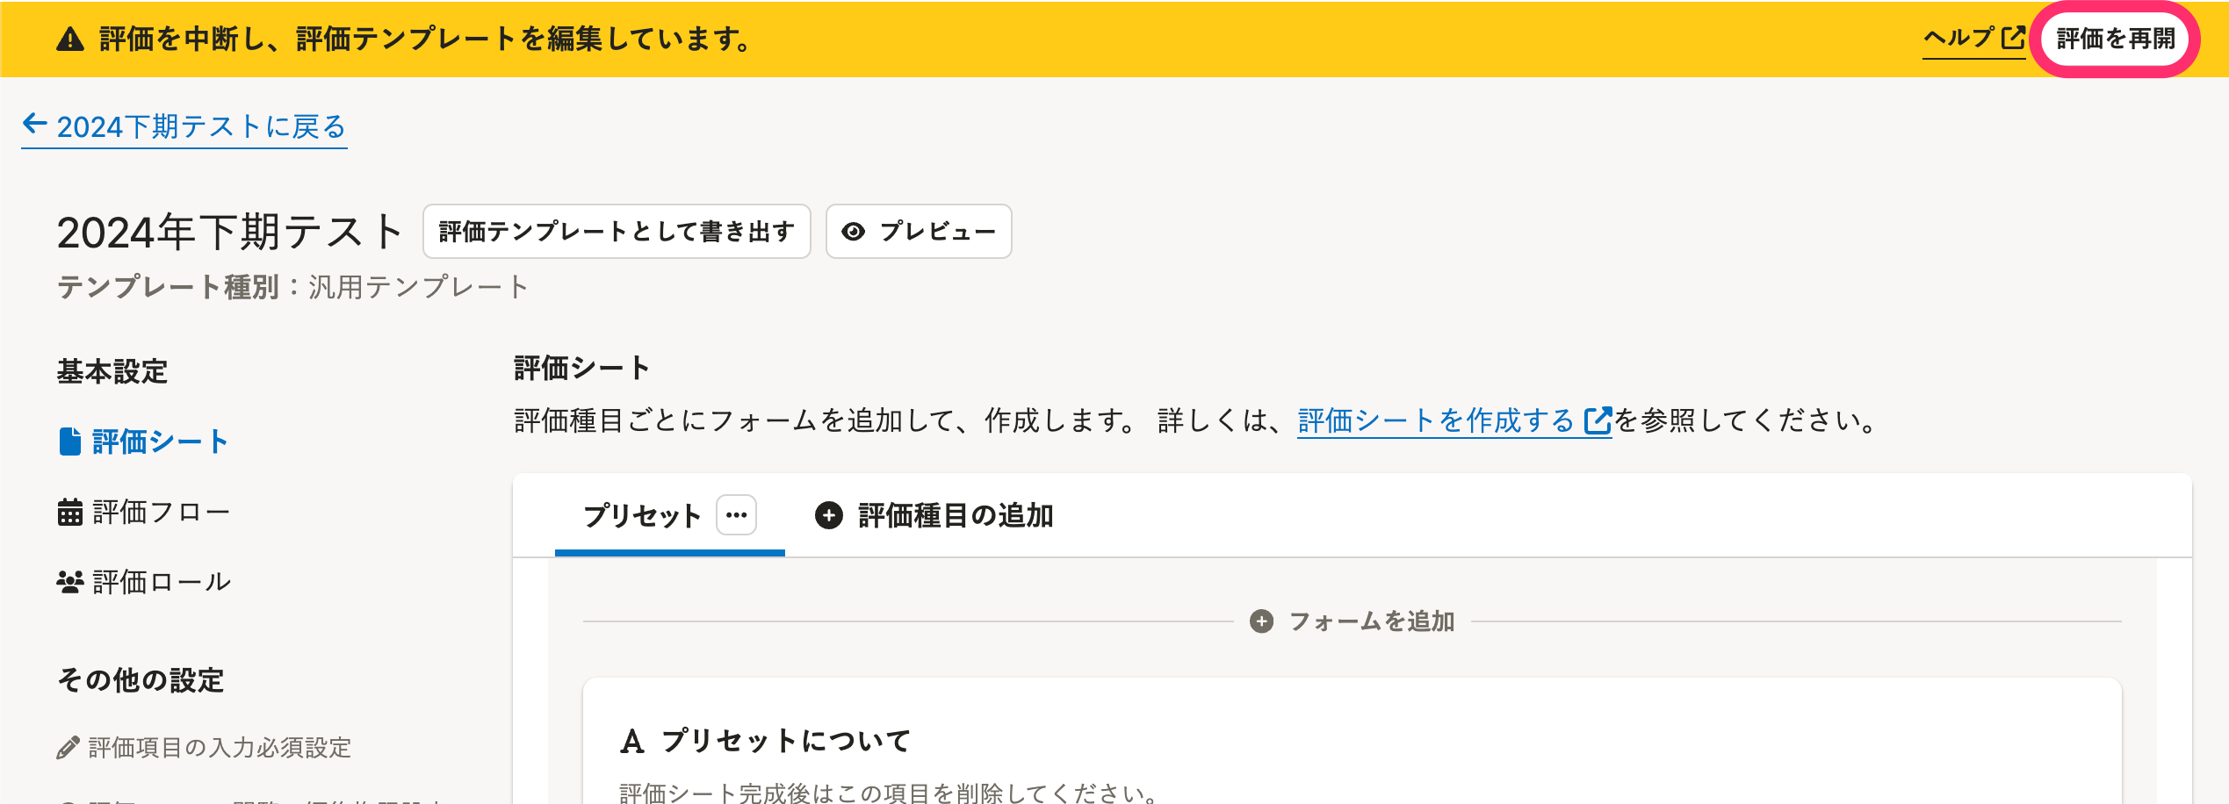Select the 評価シート document icon in sidebar
2229x804 pixels.
coord(69,441)
